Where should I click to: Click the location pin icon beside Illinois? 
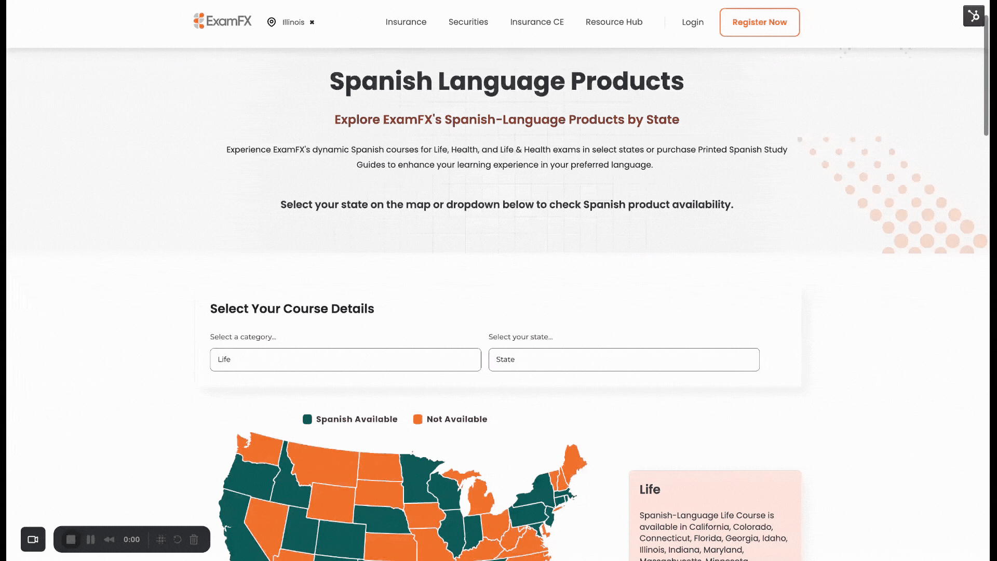pyautogui.click(x=272, y=22)
